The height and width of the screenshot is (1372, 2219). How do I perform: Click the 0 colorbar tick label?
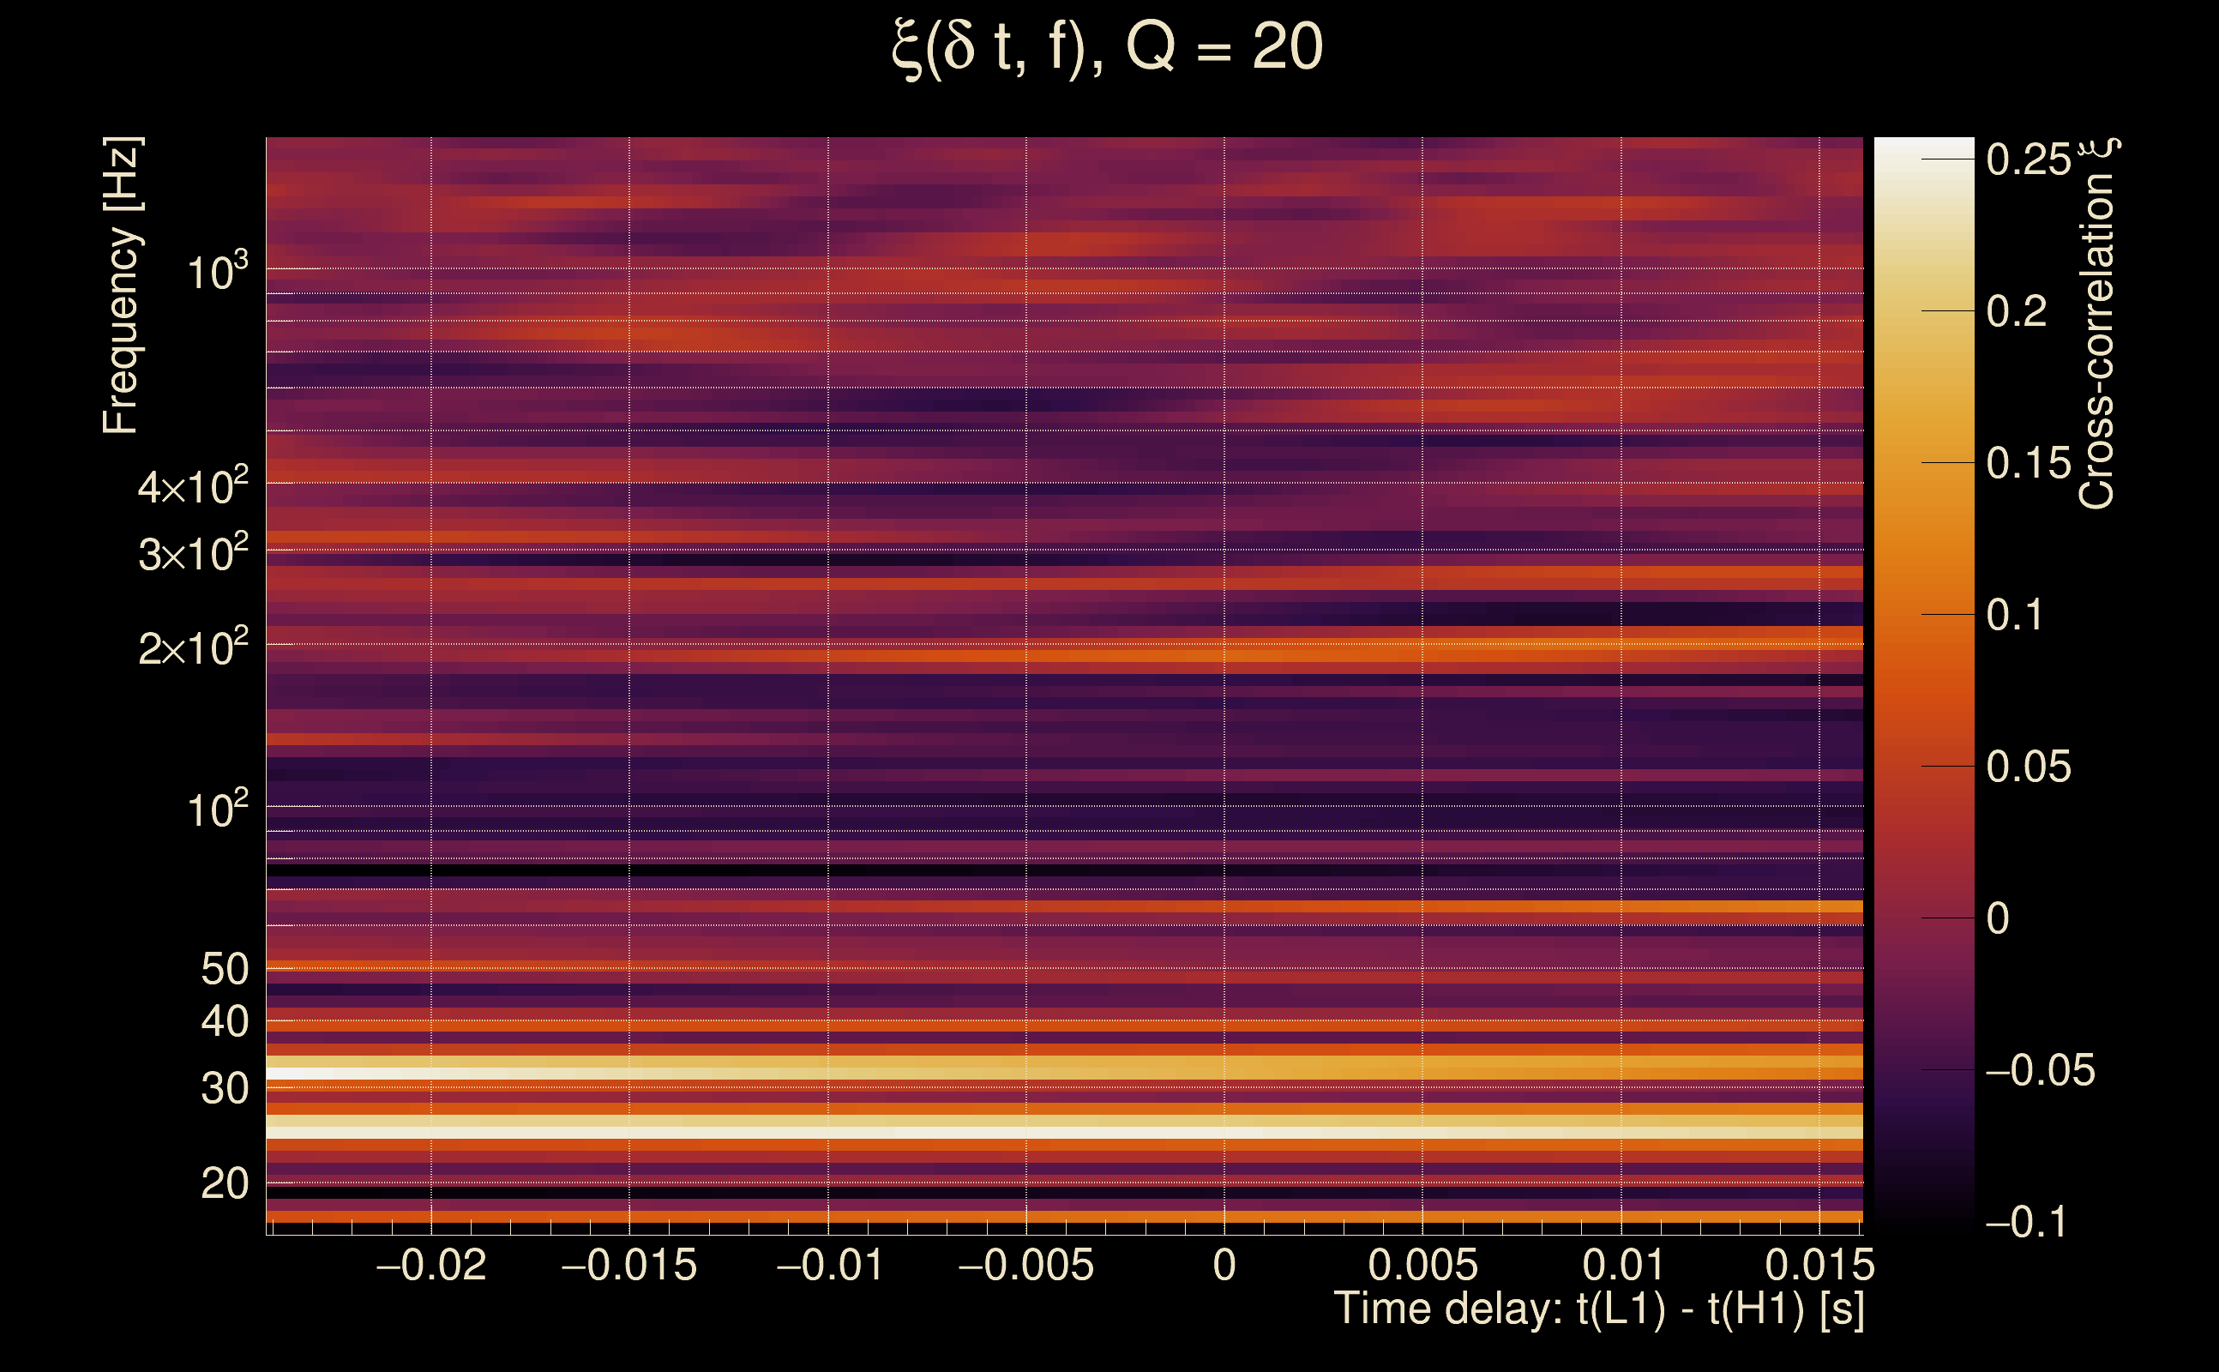pos(1998,918)
